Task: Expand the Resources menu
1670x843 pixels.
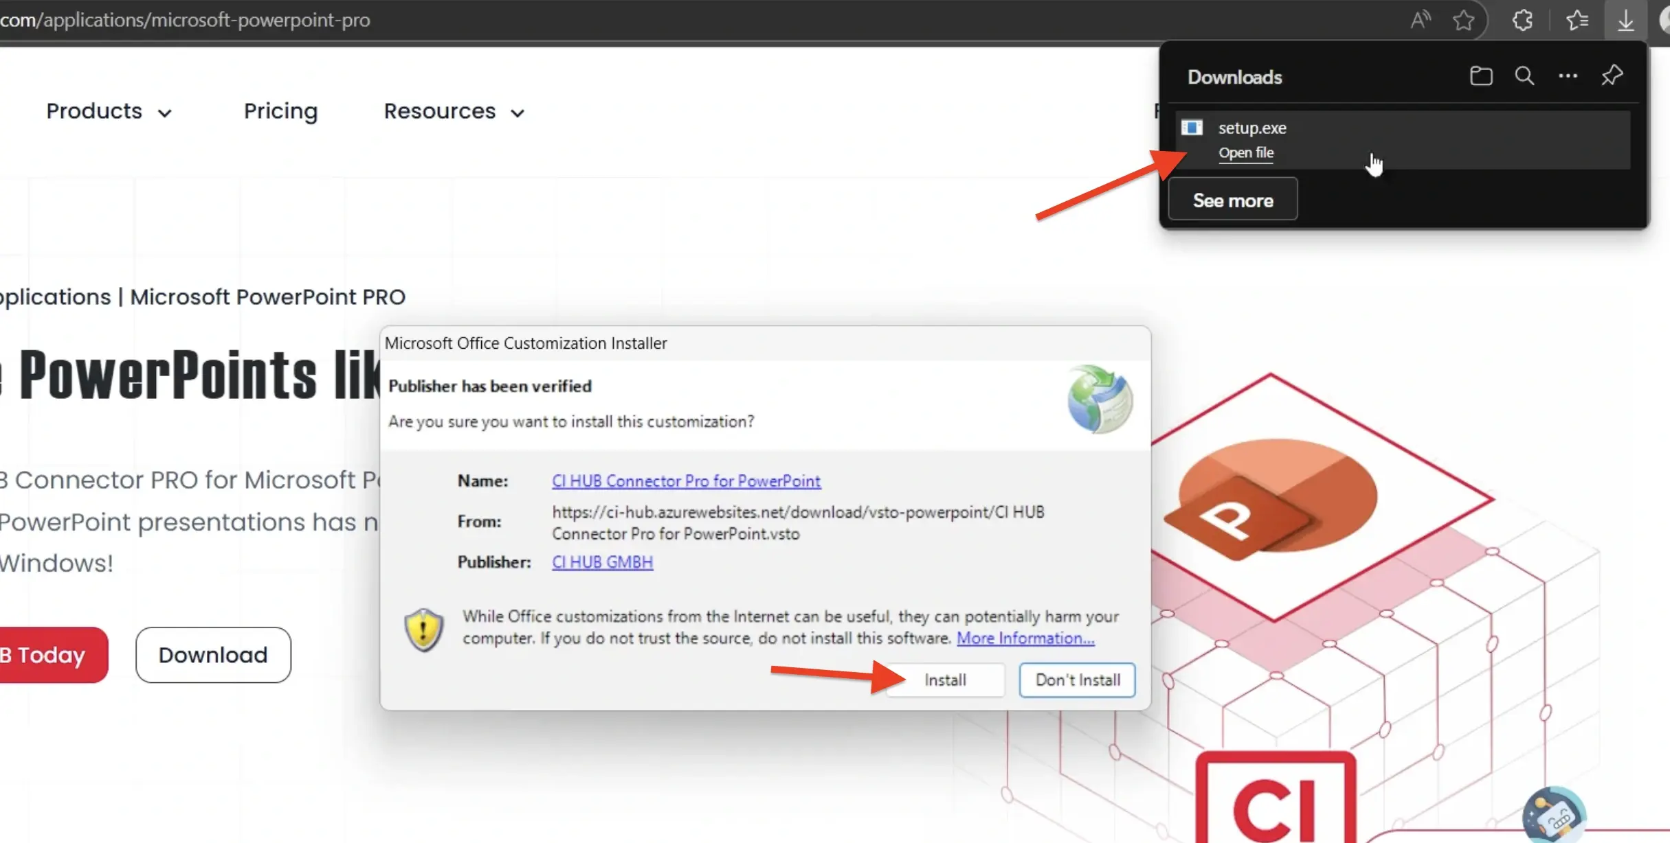Action: [x=454, y=111]
